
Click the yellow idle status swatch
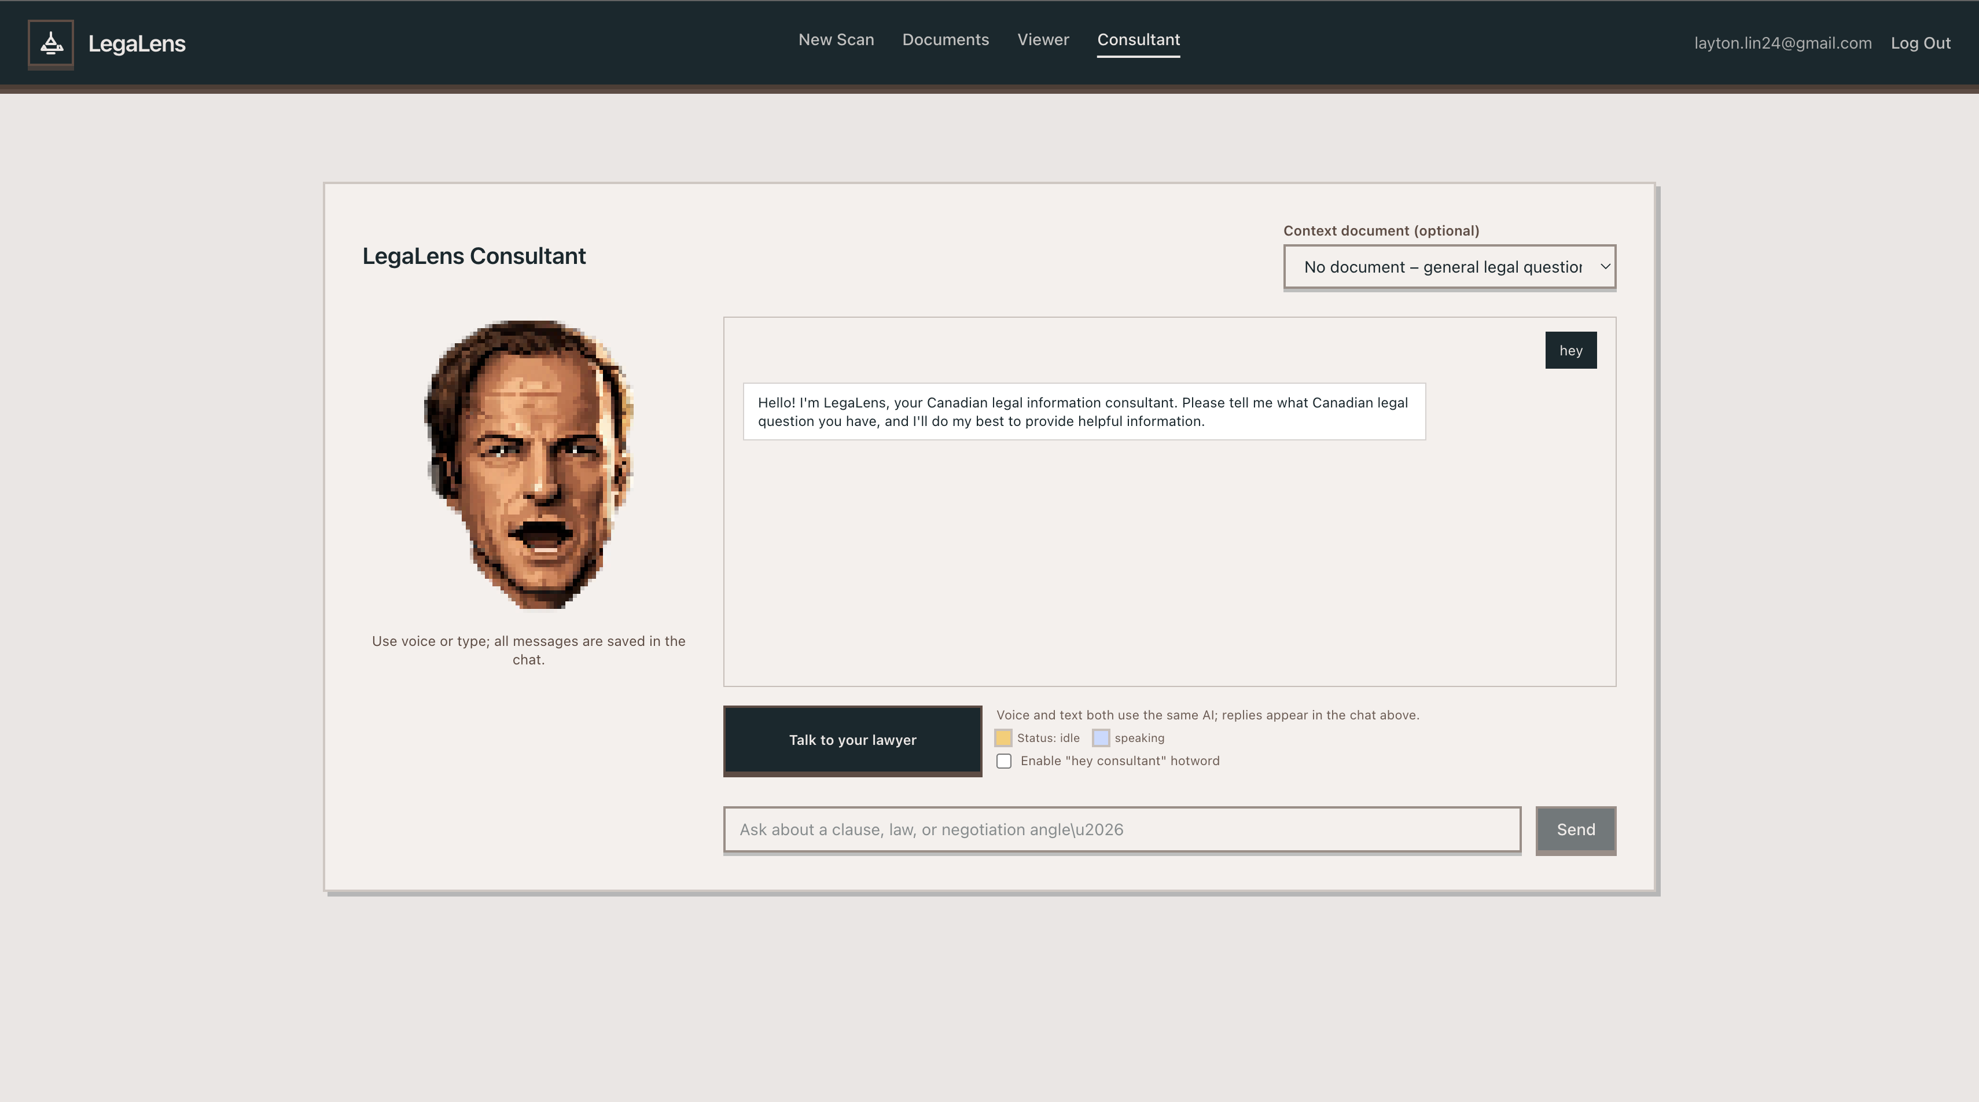click(x=1003, y=738)
